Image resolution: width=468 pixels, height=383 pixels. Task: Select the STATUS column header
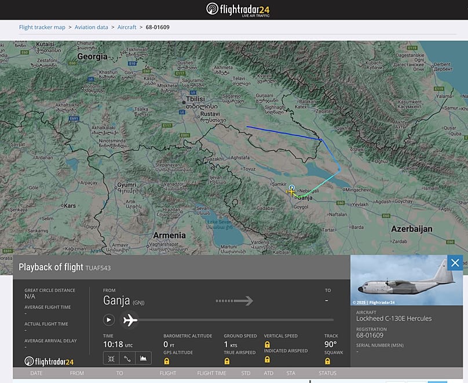tap(328, 373)
